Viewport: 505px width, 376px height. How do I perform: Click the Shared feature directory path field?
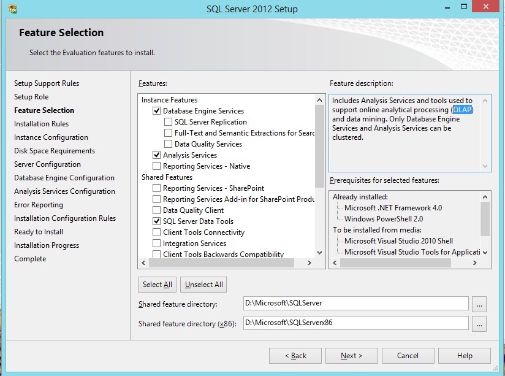[356, 304]
